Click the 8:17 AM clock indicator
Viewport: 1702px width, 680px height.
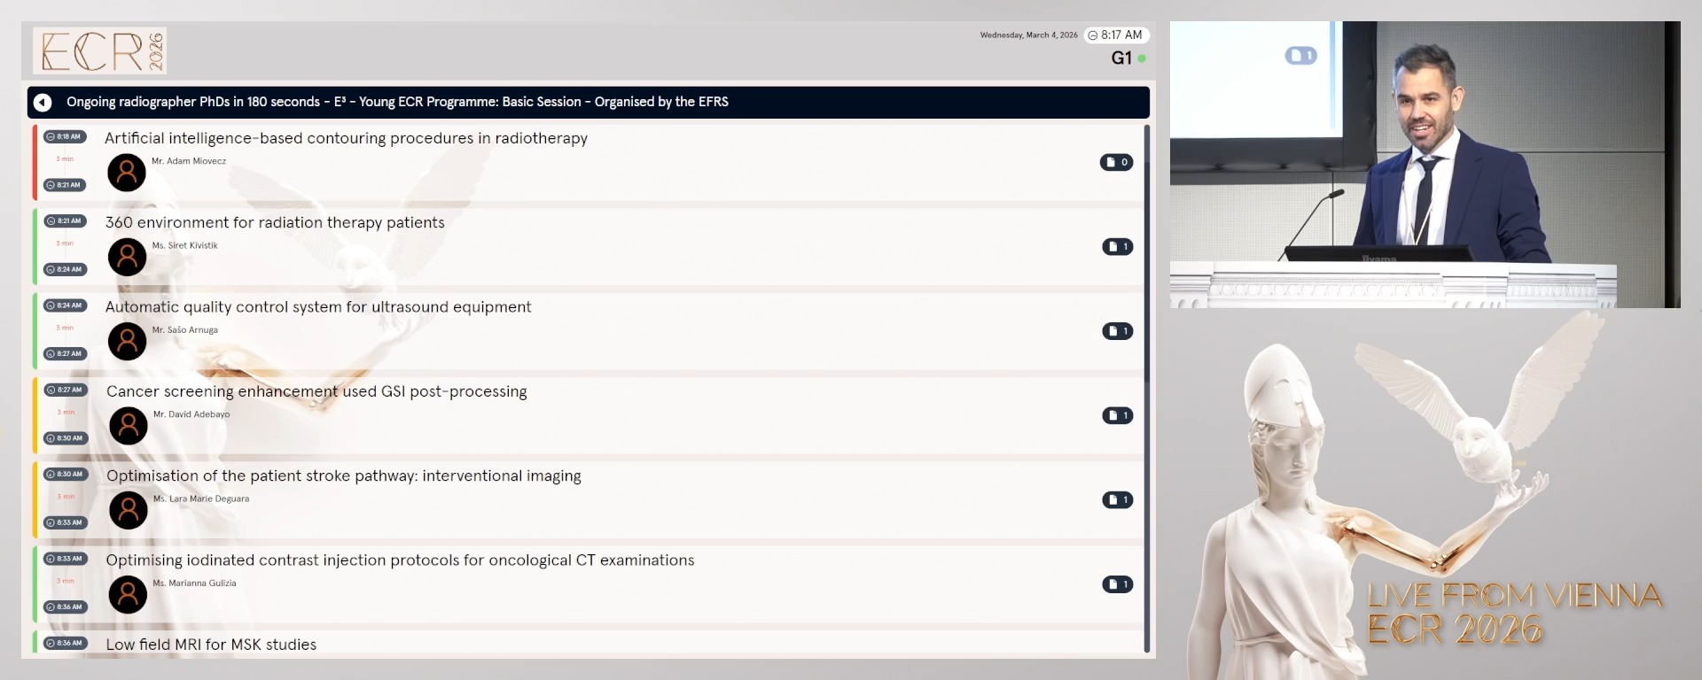pos(1116,35)
